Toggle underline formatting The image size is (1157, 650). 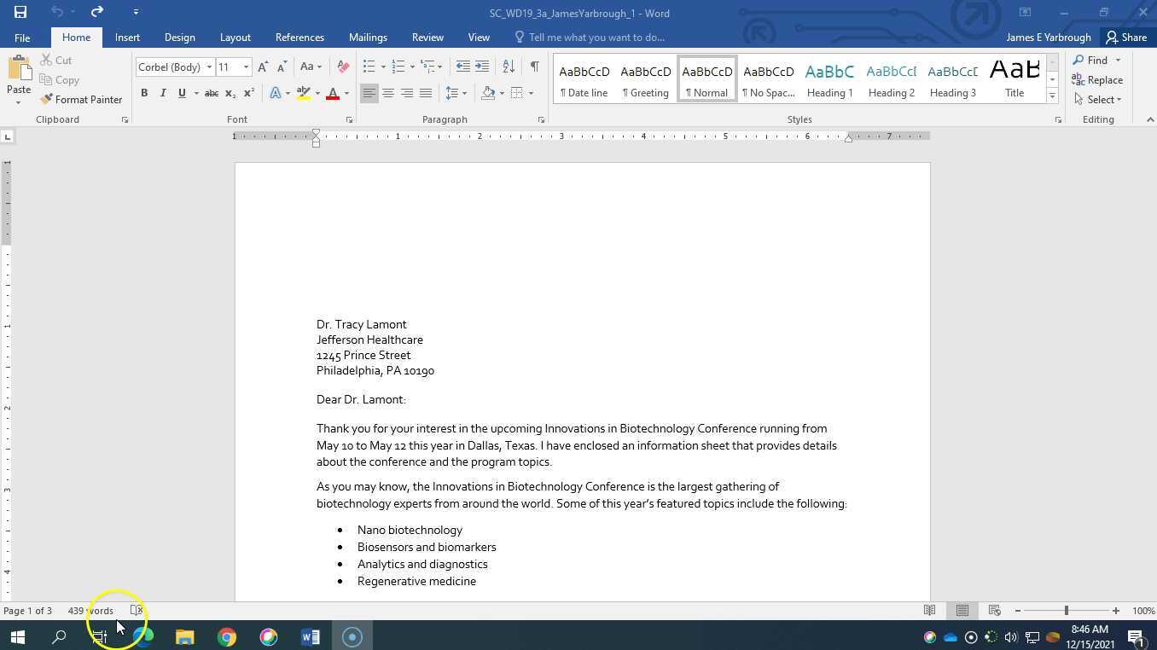[181, 93]
